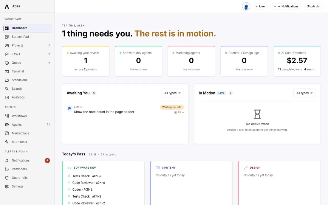This screenshot has height=205, width=328.
Task: Go to Dashboard in the sidebar
Action: [27, 28]
